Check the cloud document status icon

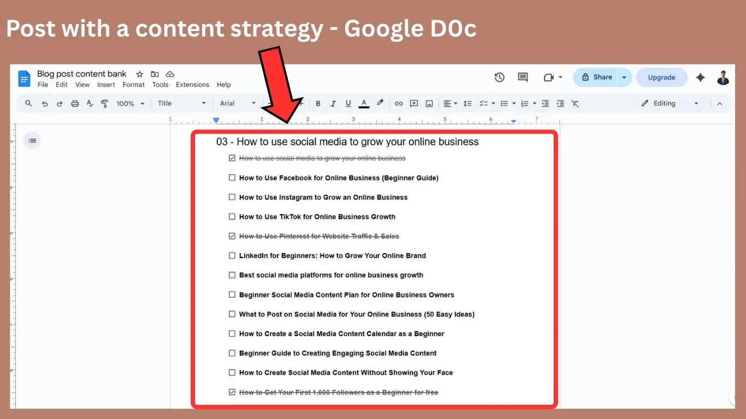(x=170, y=74)
